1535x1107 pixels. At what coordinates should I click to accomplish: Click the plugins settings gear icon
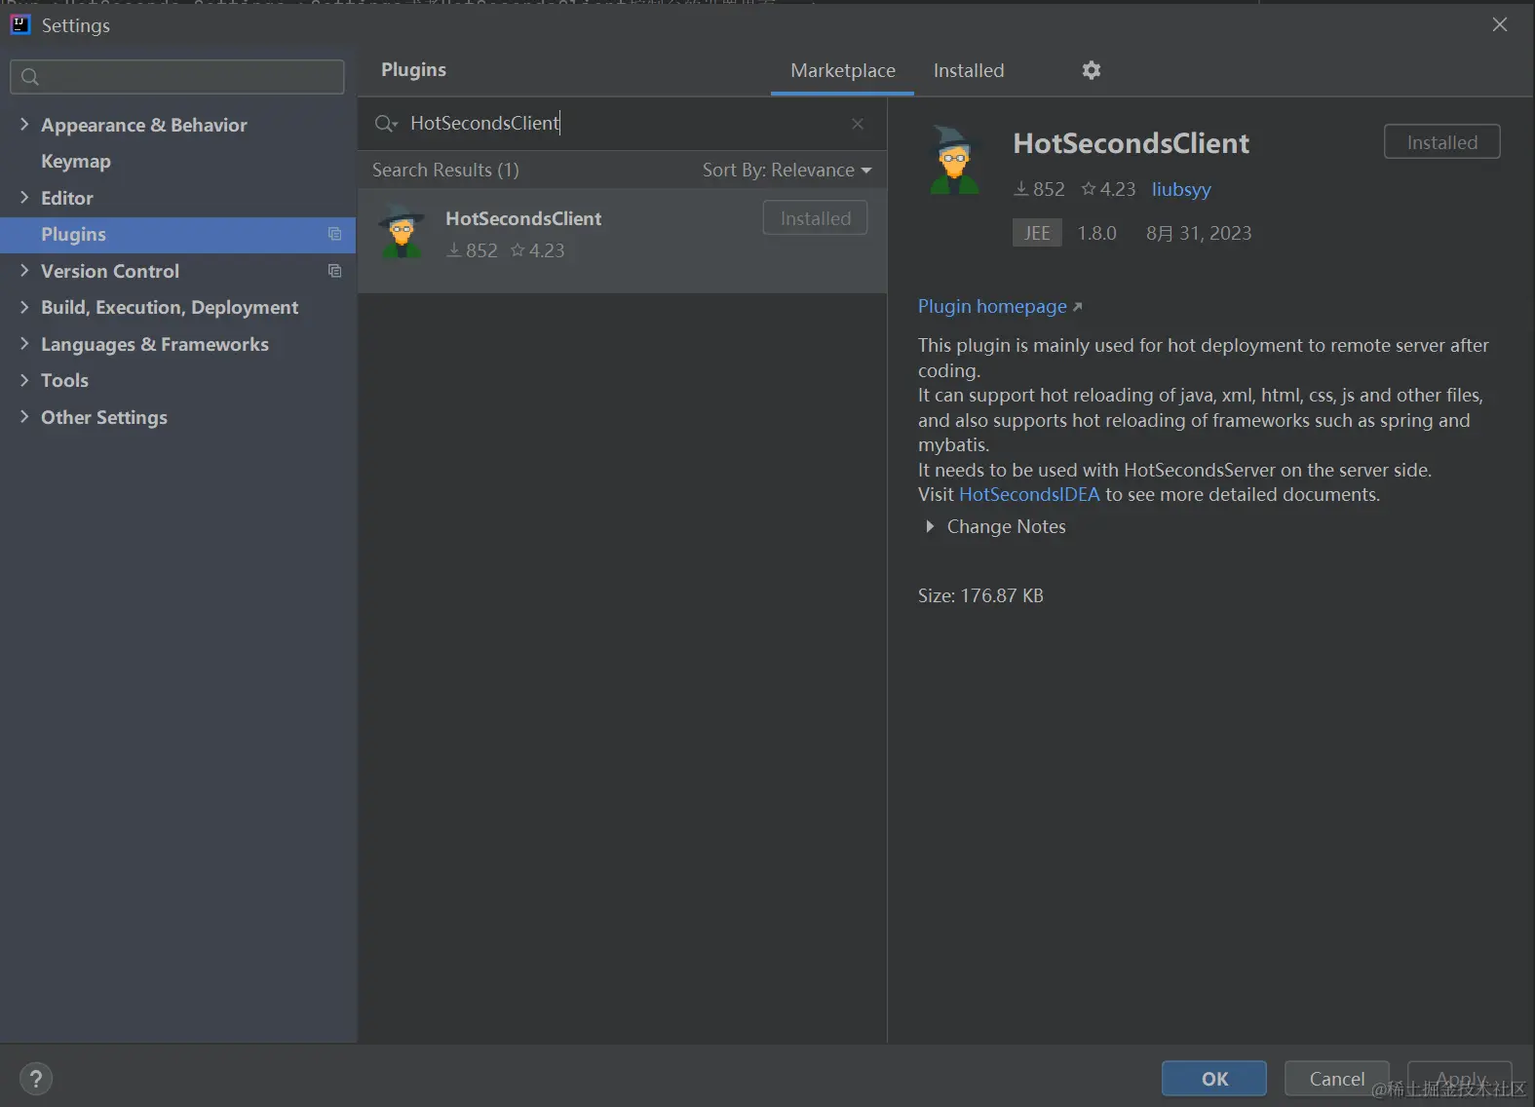[1092, 70]
